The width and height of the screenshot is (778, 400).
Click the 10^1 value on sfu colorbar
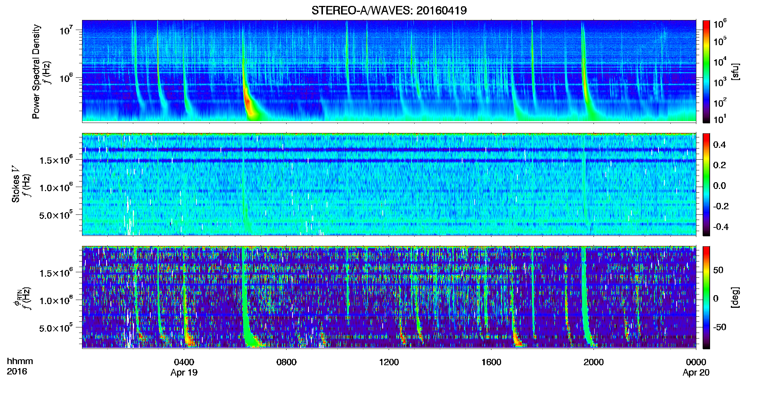(720, 119)
